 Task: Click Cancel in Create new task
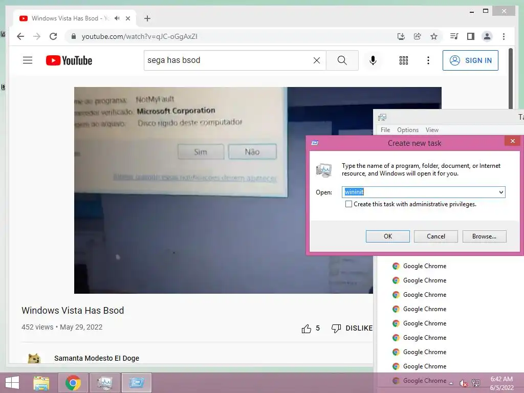[x=436, y=236]
